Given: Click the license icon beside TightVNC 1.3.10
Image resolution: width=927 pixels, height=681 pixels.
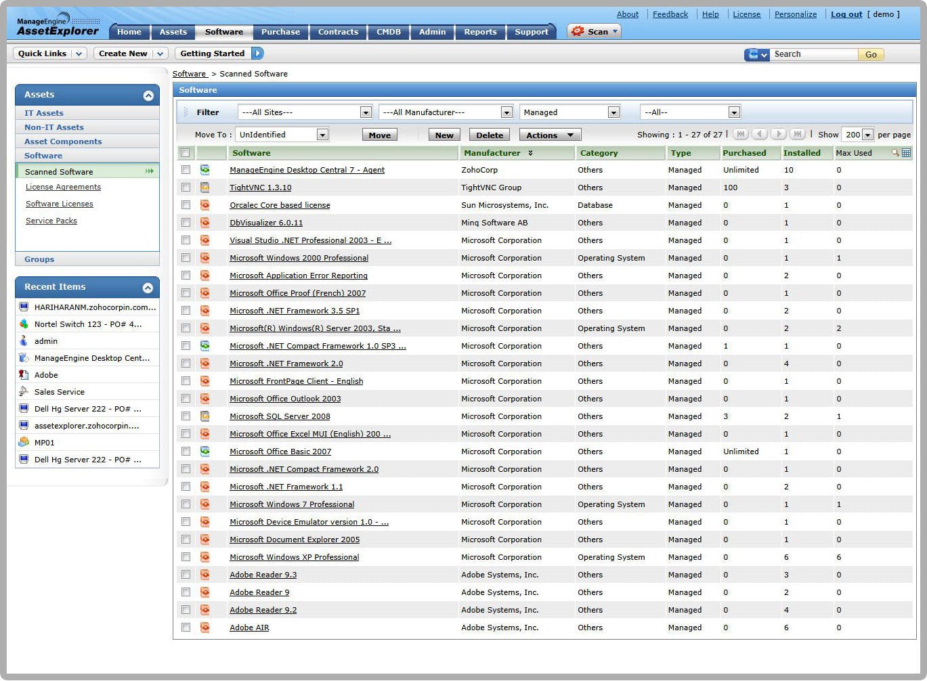Looking at the screenshot, I should (204, 188).
